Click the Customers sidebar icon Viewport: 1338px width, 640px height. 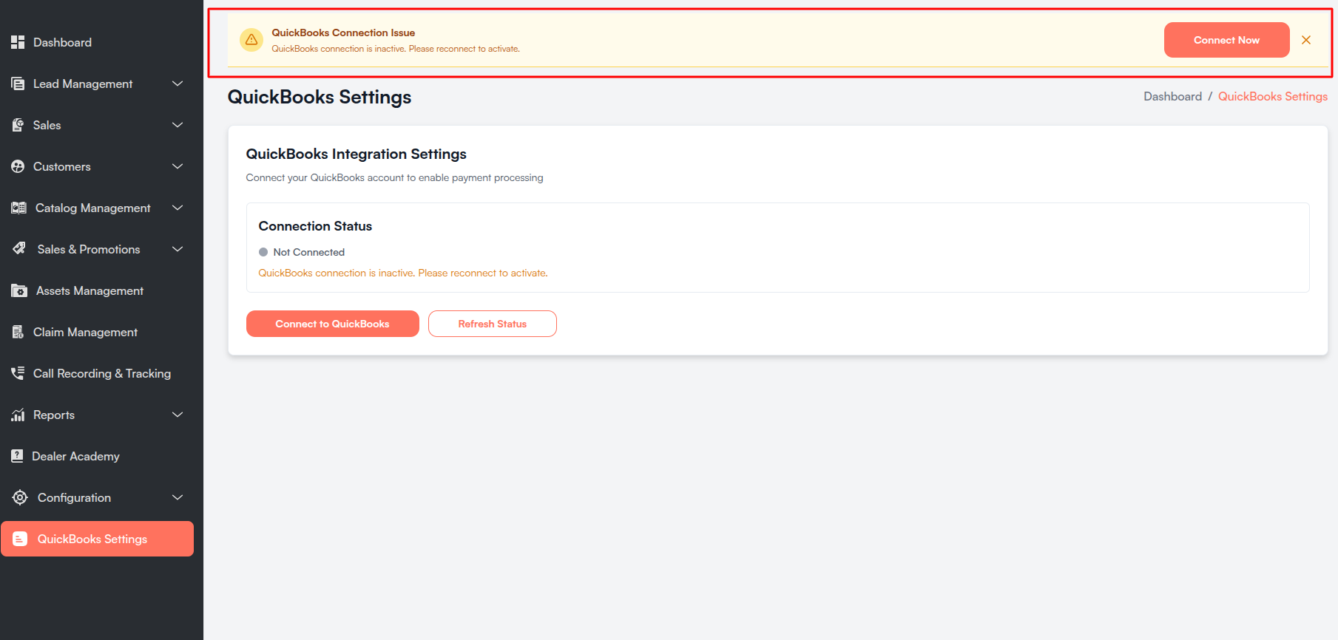click(x=18, y=166)
